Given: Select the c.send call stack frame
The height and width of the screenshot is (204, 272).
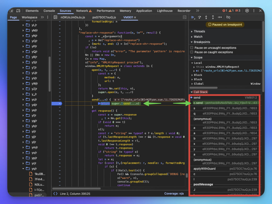Looking at the screenshot, I should click(x=198, y=103).
